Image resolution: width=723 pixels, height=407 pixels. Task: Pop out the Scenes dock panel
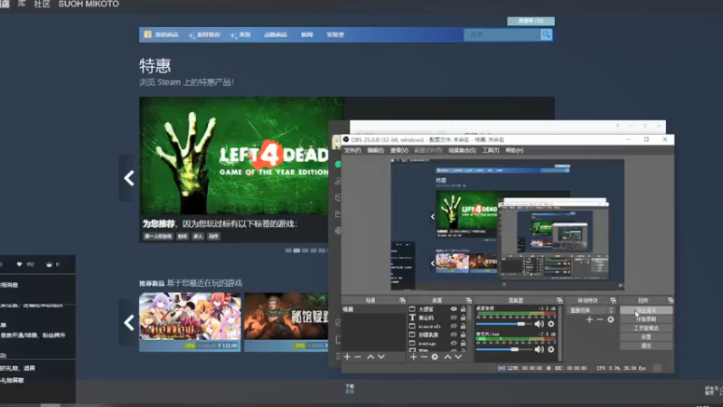pyautogui.click(x=402, y=300)
